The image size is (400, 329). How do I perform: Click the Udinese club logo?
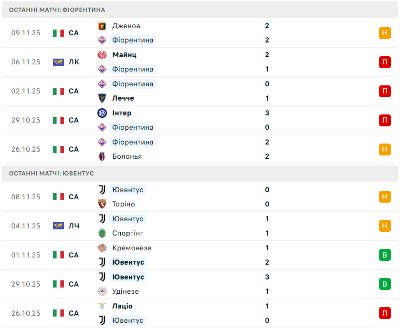point(102,291)
